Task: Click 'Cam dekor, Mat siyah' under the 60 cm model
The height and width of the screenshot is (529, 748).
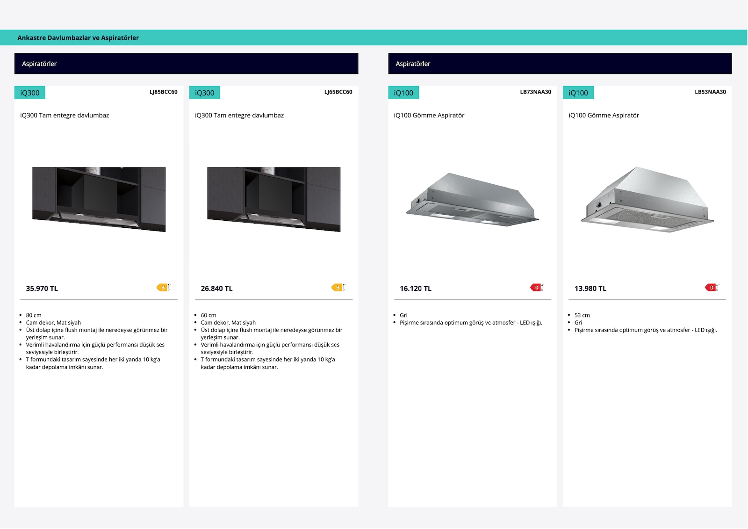Action: 228,323
